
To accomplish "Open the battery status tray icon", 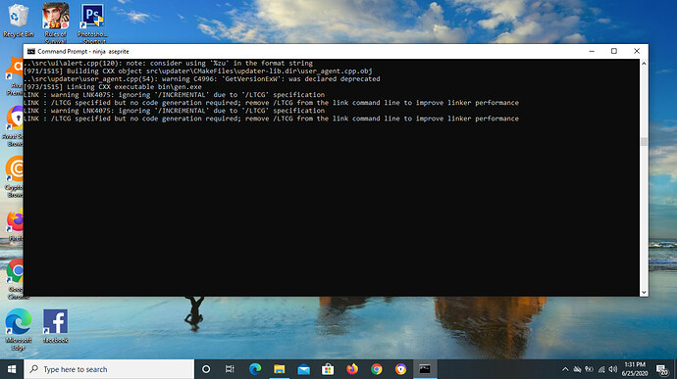I will (x=589, y=369).
